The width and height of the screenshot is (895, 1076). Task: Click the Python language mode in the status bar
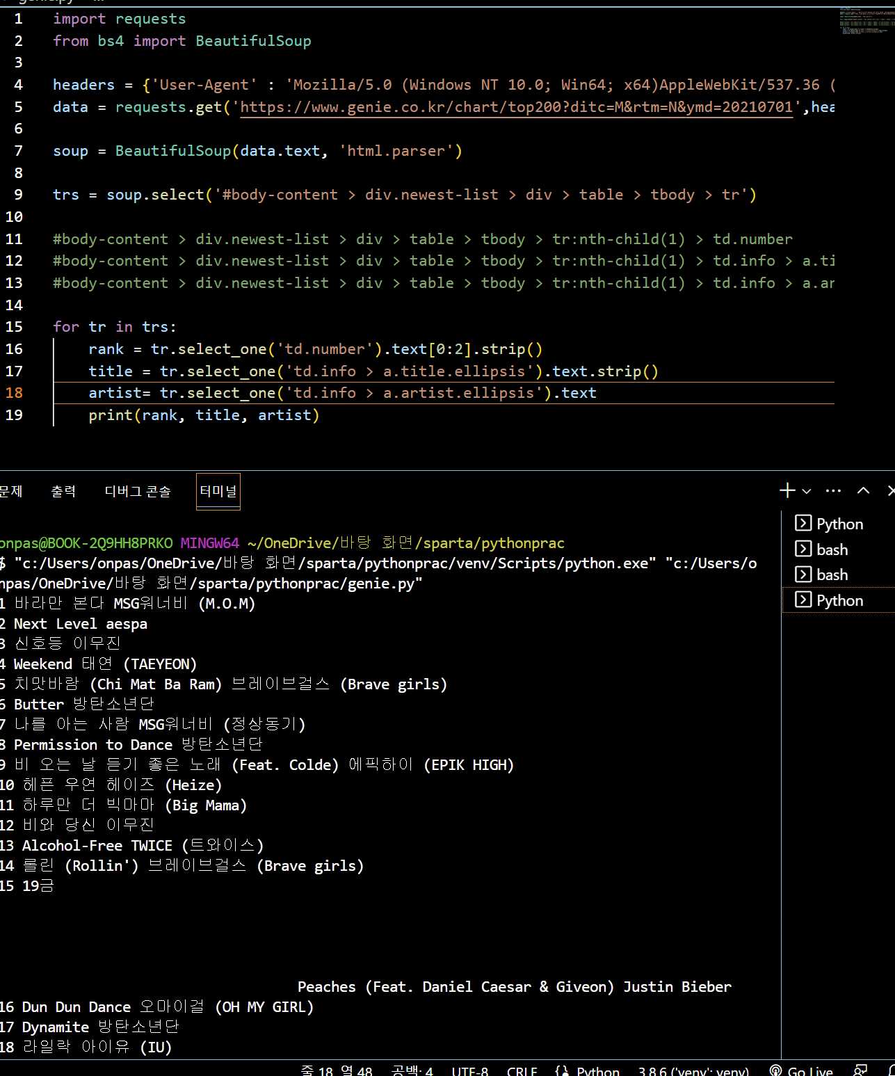click(598, 1070)
